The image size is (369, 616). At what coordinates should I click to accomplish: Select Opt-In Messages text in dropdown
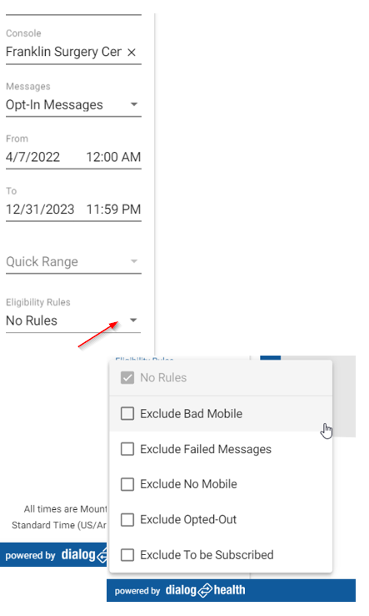(54, 105)
